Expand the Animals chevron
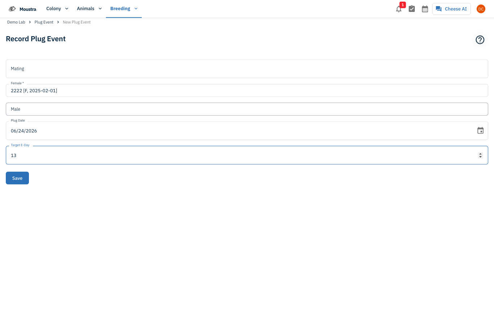Screen dimensions: 494x309 (100, 9)
